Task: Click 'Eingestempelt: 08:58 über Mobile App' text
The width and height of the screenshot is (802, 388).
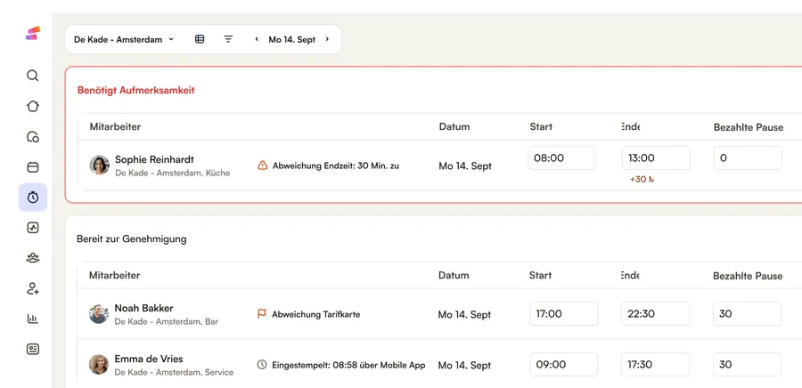Action: pos(348,365)
